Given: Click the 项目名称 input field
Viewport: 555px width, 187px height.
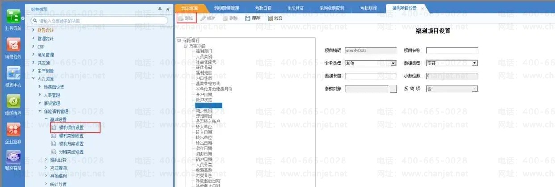Looking at the screenshot, I should pyautogui.click(x=452, y=50).
